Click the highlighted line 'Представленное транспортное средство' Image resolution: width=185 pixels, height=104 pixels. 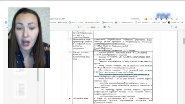point(124,75)
